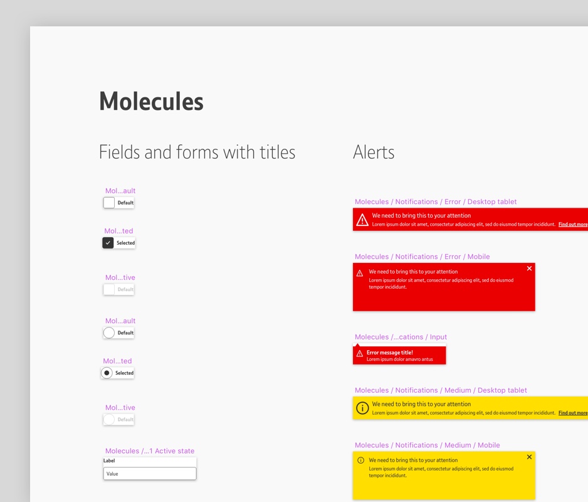Click Find out more in the red error alert
This screenshot has width=588, height=502.
572,224
